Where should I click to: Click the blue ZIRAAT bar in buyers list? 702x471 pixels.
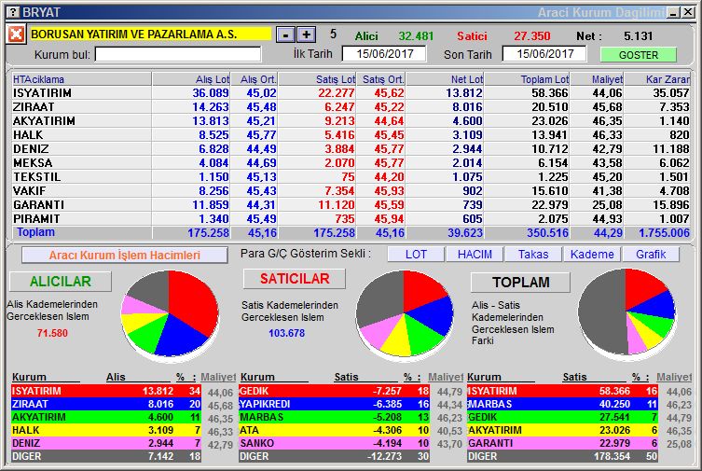[x=106, y=404]
